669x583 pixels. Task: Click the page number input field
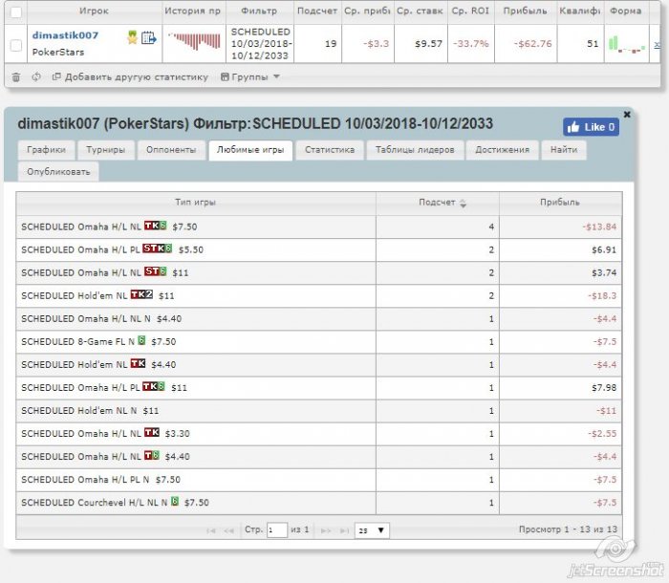pyautogui.click(x=277, y=530)
